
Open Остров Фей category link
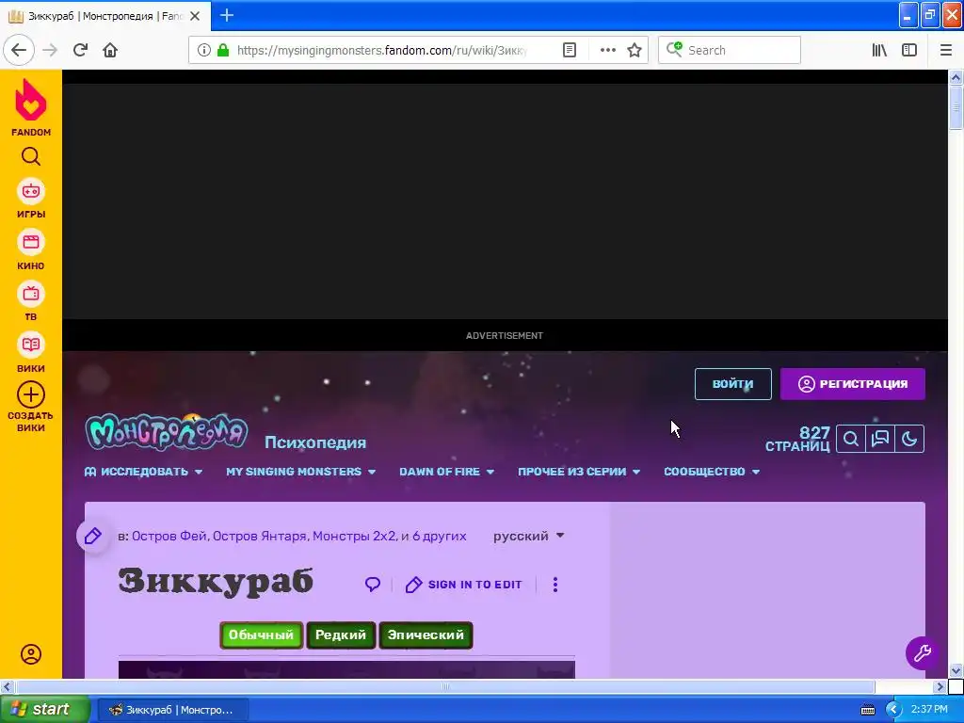coord(169,536)
